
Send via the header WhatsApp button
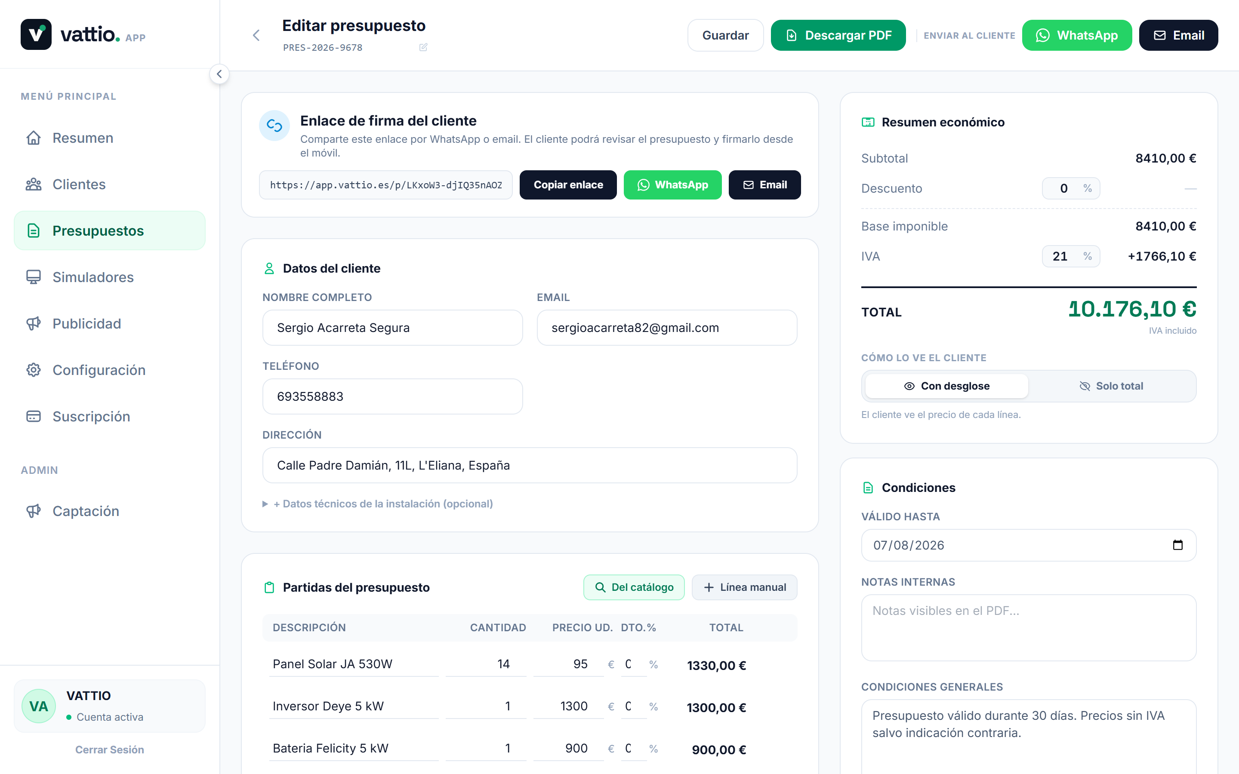[x=1077, y=35]
